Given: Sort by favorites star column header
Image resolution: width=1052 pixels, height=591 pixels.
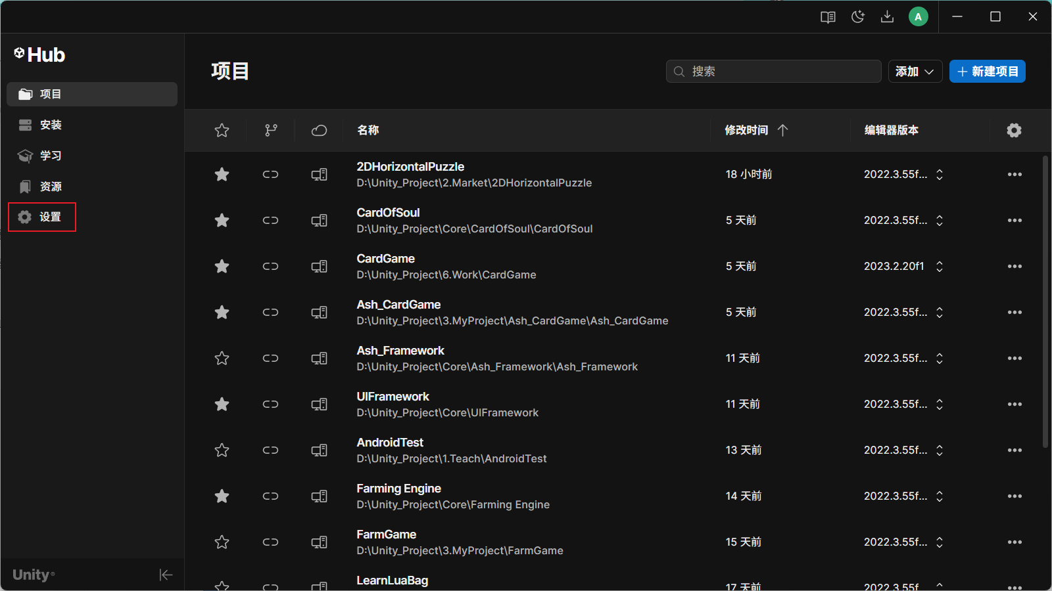Looking at the screenshot, I should [222, 130].
